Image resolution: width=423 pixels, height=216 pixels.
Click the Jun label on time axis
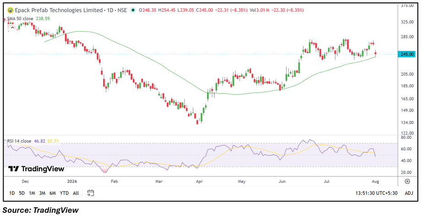[282, 182]
